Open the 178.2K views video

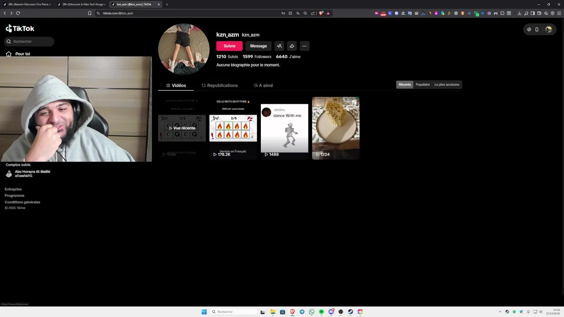coord(233,128)
